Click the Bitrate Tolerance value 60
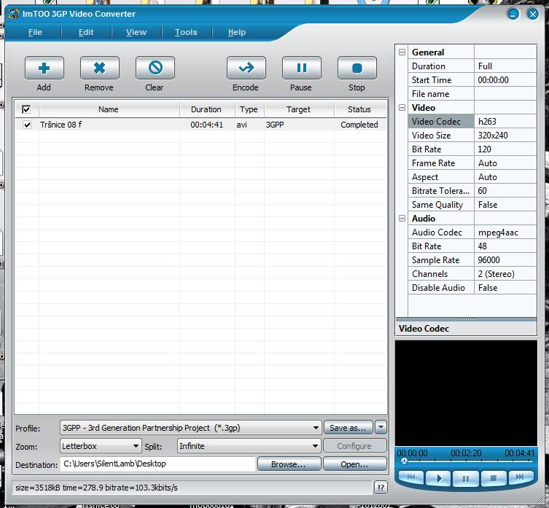Image resolution: width=549 pixels, height=508 pixels. (x=505, y=191)
